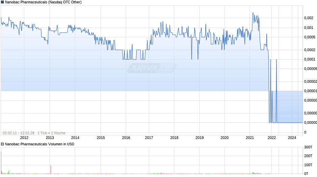Click the 200T volume axis label
The width and height of the screenshot is (317, 177).
[x=308, y=156]
